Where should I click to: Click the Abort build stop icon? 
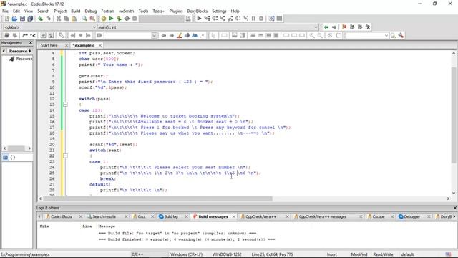click(x=135, y=19)
